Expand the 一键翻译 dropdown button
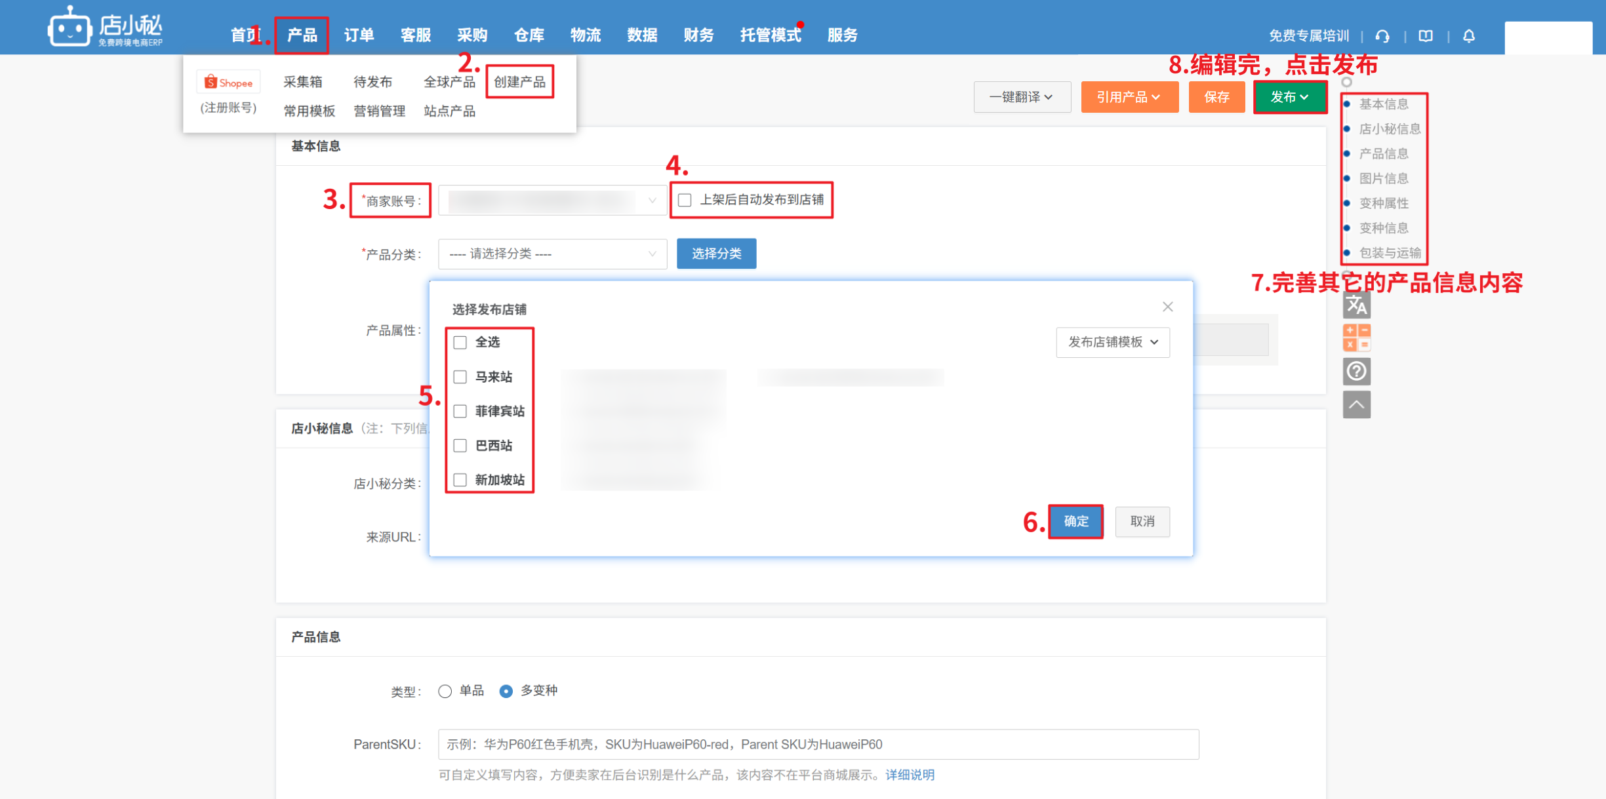Viewport: 1606px width, 799px height. coord(1022,97)
